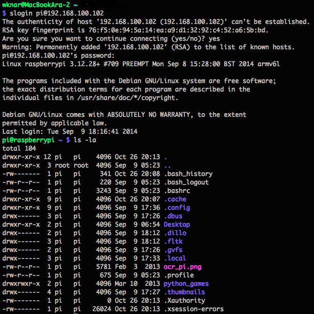Click the 'The authenticity of host' line
Viewport: 314px width, 314px height.
click(x=156, y=22)
